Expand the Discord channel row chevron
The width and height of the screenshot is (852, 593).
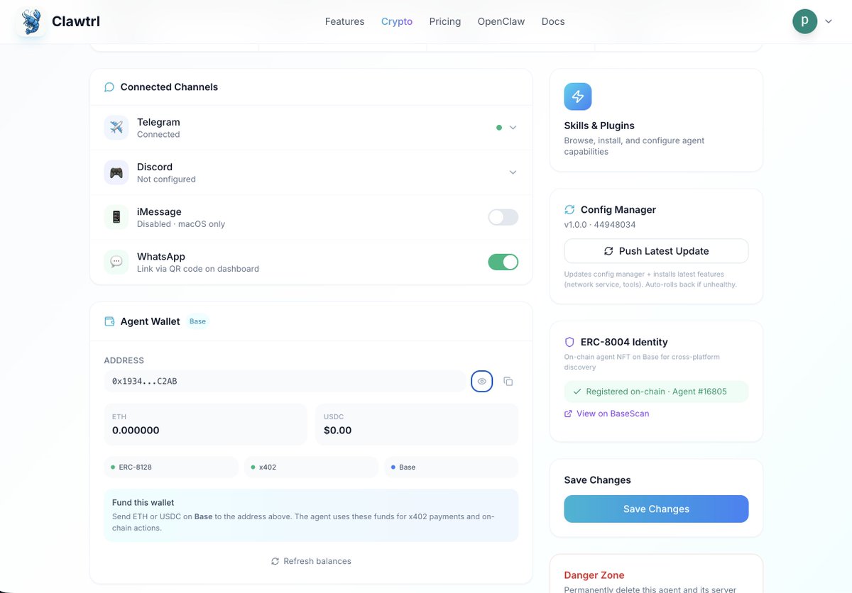pos(513,172)
